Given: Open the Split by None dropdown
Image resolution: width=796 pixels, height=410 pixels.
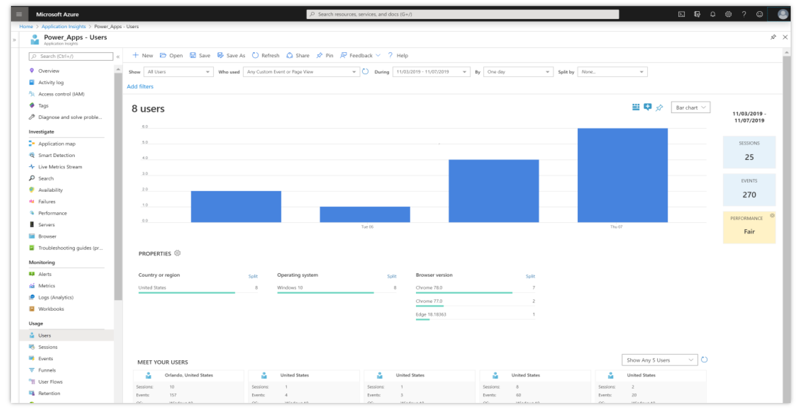Looking at the screenshot, I should coord(612,72).
